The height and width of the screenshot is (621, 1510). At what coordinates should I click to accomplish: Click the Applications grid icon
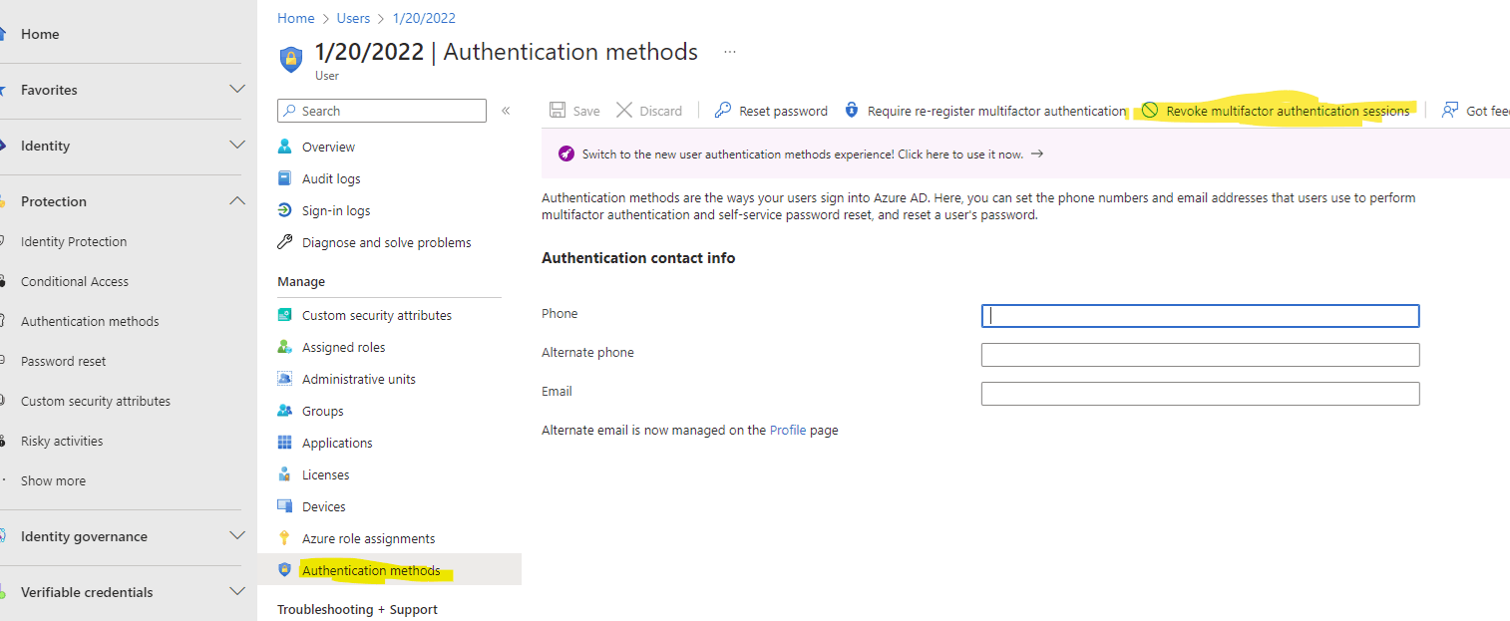285,443
